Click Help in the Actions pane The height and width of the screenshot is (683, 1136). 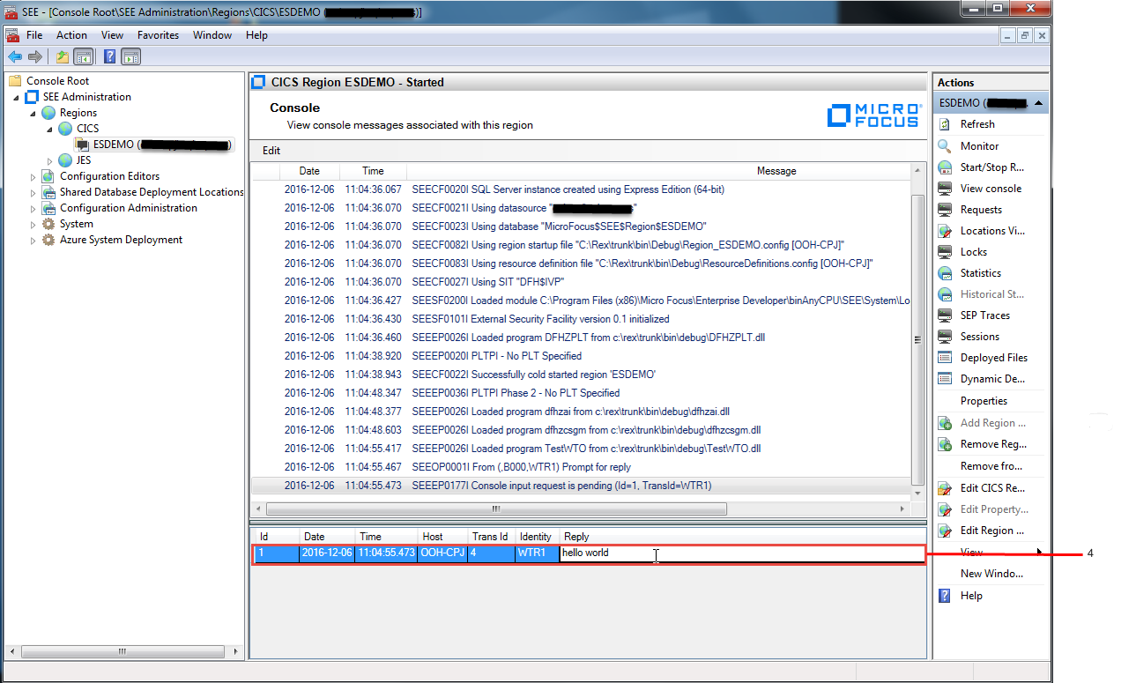point(971,596)
